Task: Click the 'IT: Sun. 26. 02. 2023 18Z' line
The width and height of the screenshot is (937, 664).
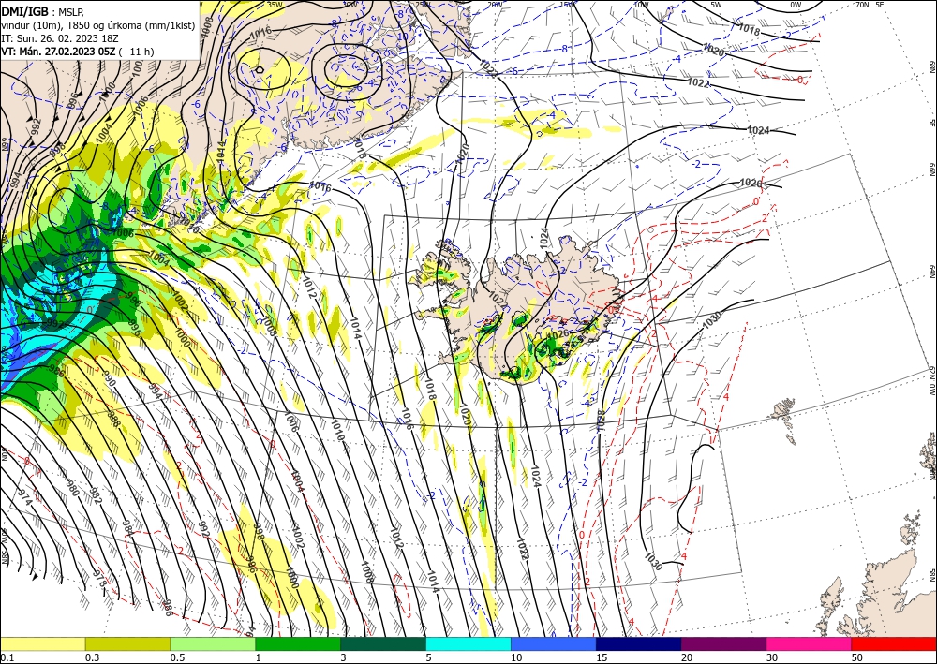Action: (x=60, y=37)
